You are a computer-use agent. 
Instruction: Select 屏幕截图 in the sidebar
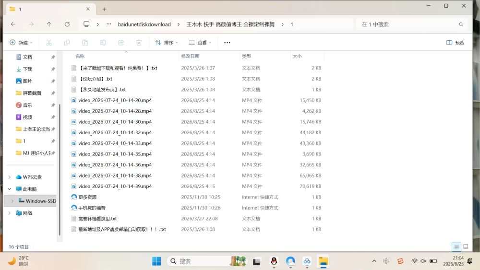[x=31, y=93]
